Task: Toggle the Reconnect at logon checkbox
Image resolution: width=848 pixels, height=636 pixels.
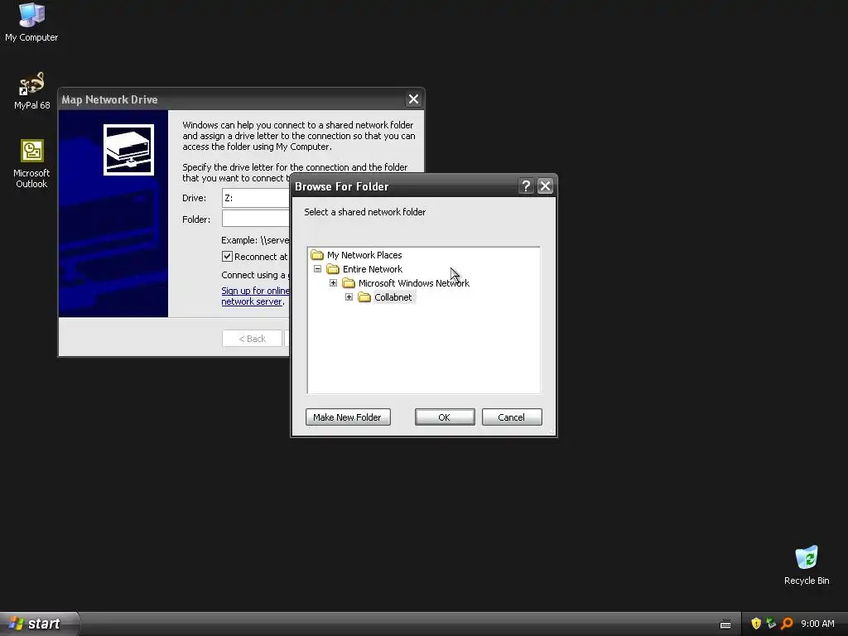Action: point(227,257)
